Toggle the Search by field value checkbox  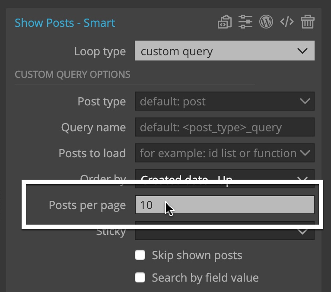tap(140, 277)
